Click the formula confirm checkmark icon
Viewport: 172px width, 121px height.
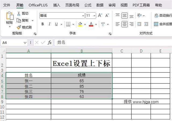[43, 42]
